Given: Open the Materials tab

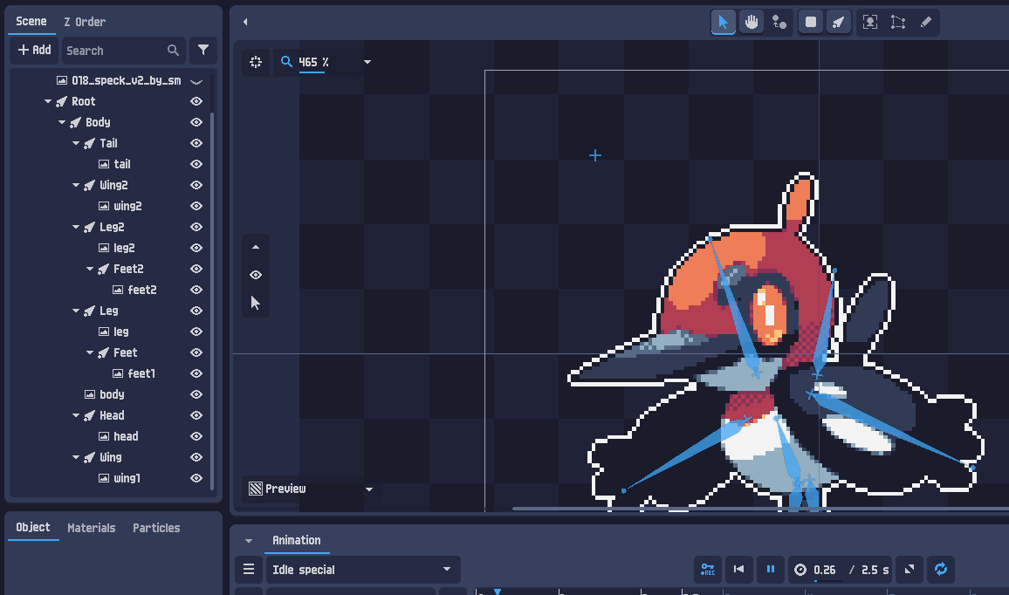Looking at the screenshot, I should click(x=92, y=528).
